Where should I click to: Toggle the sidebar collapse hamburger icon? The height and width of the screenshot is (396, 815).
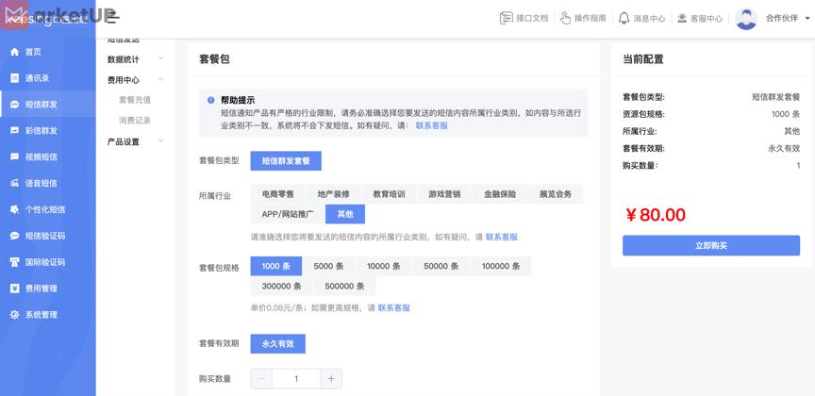click(x=113, y=17)
